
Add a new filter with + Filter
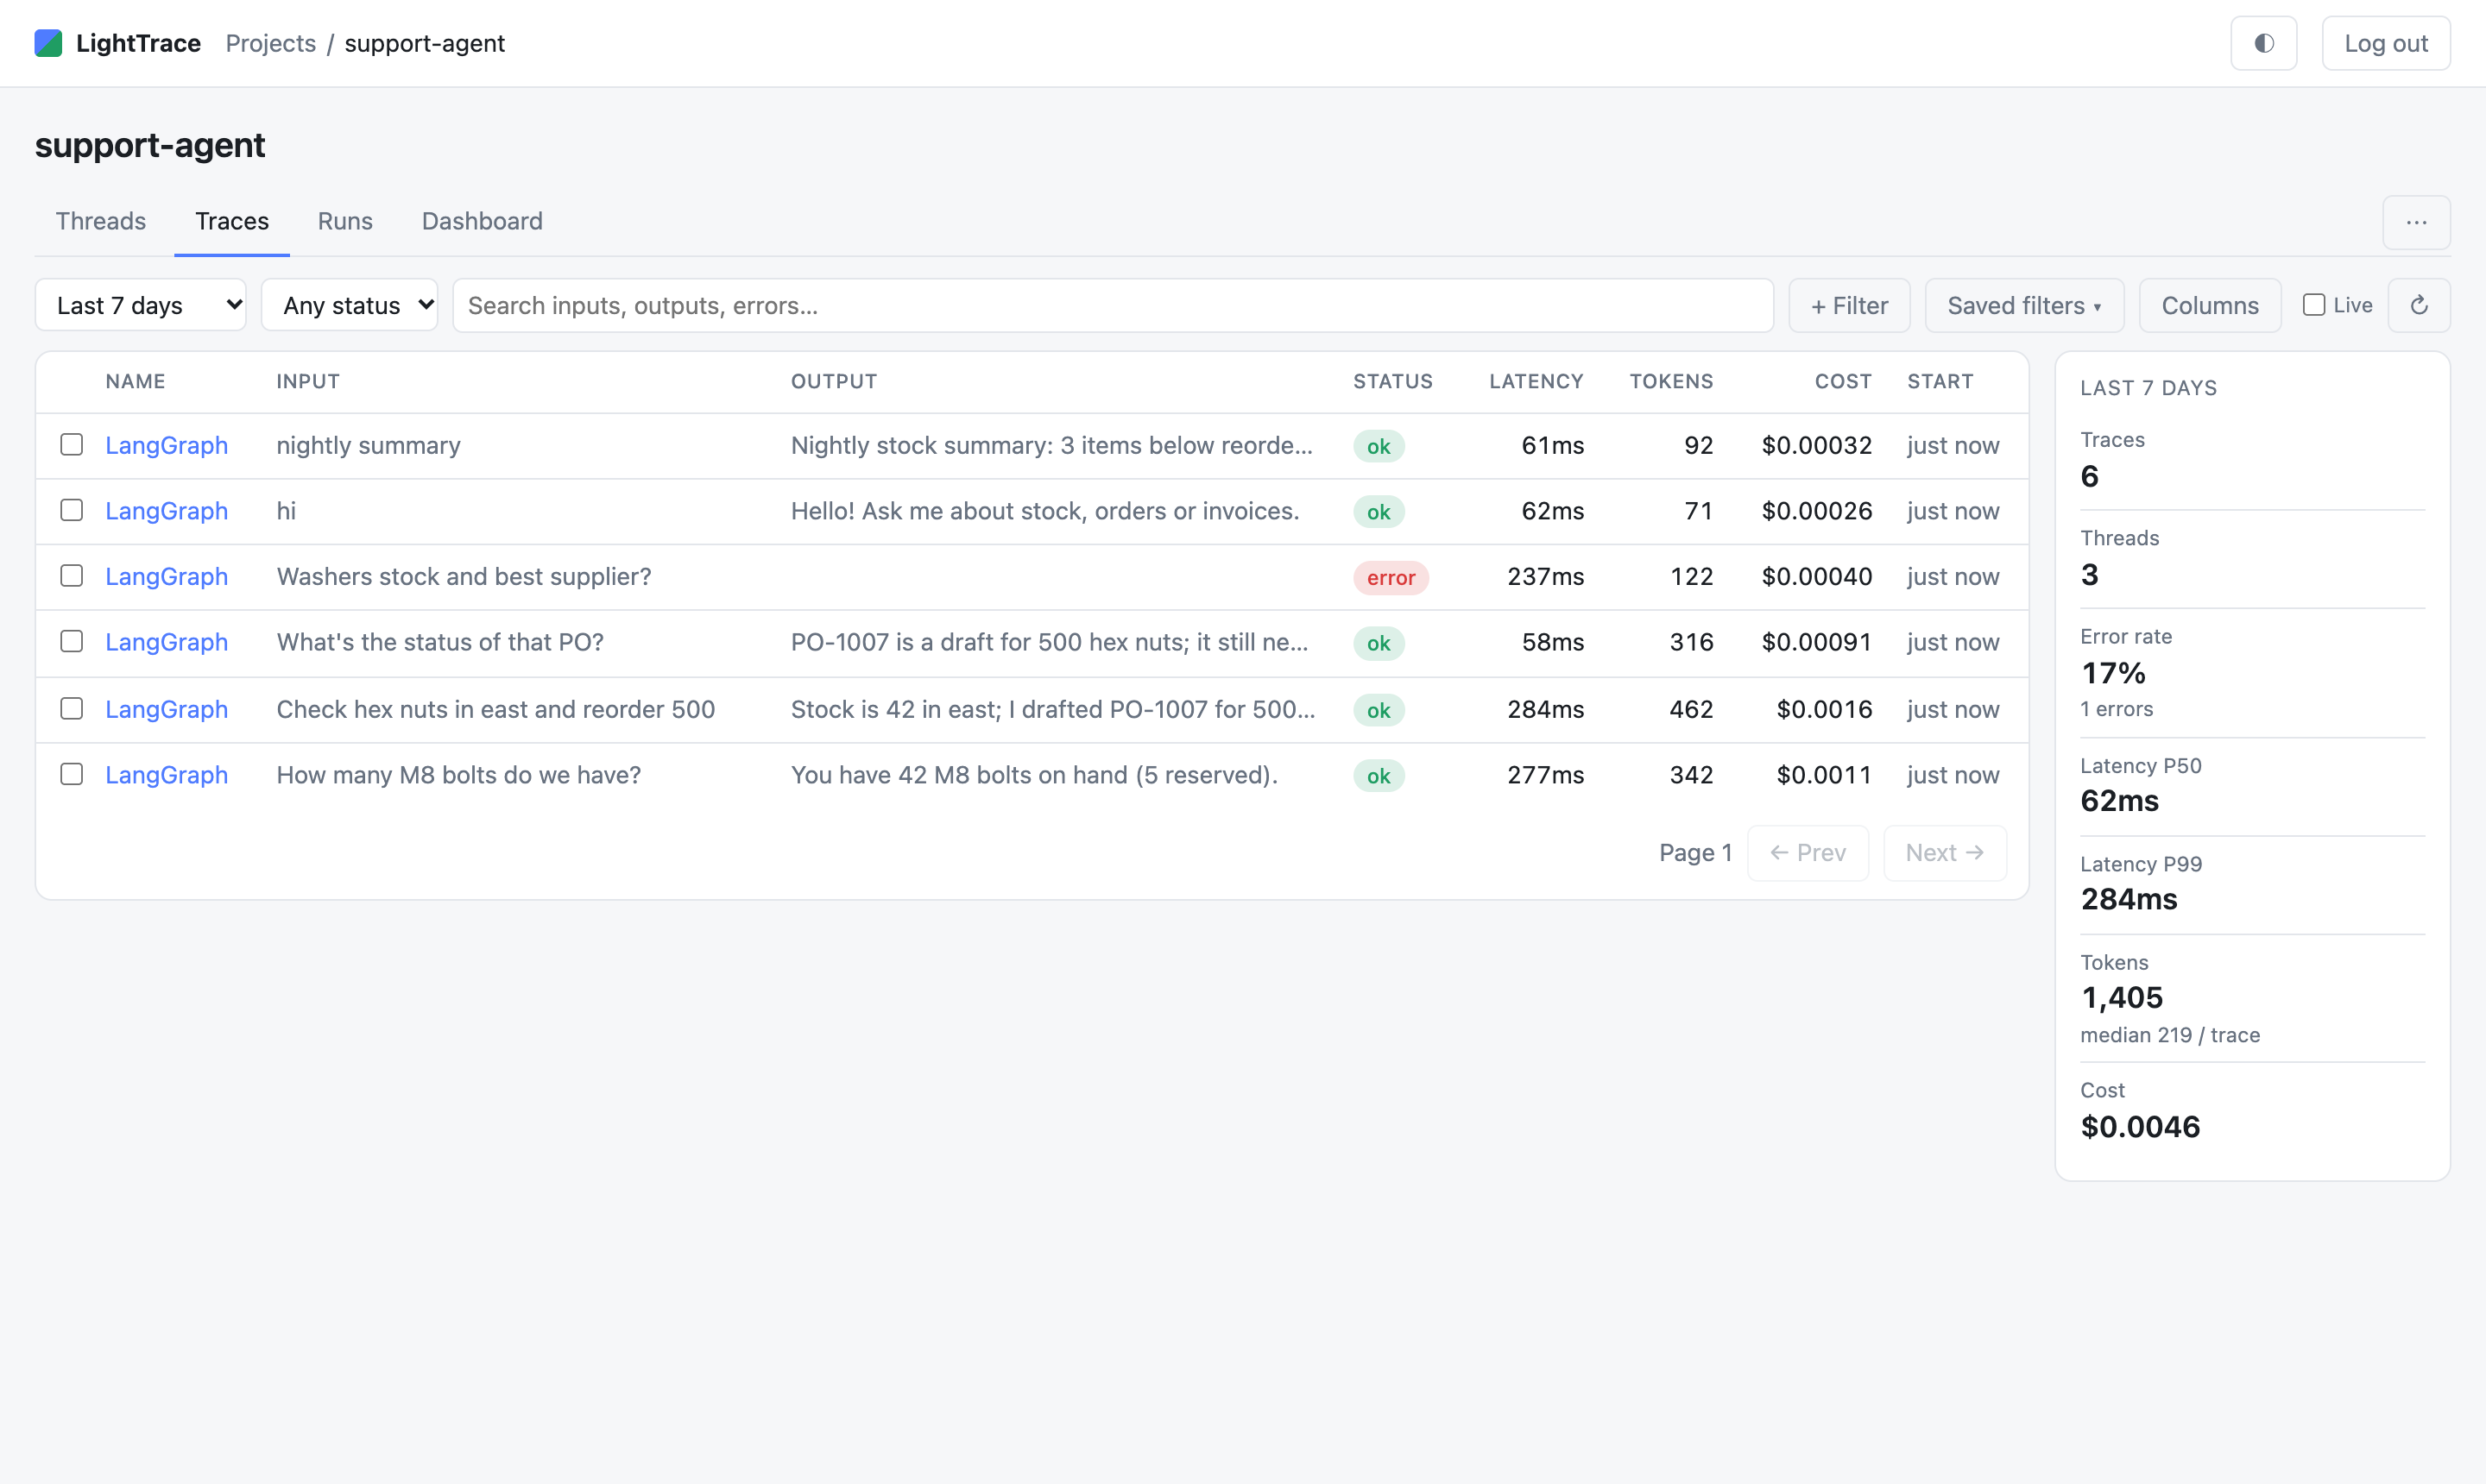tap(1849, 305)
